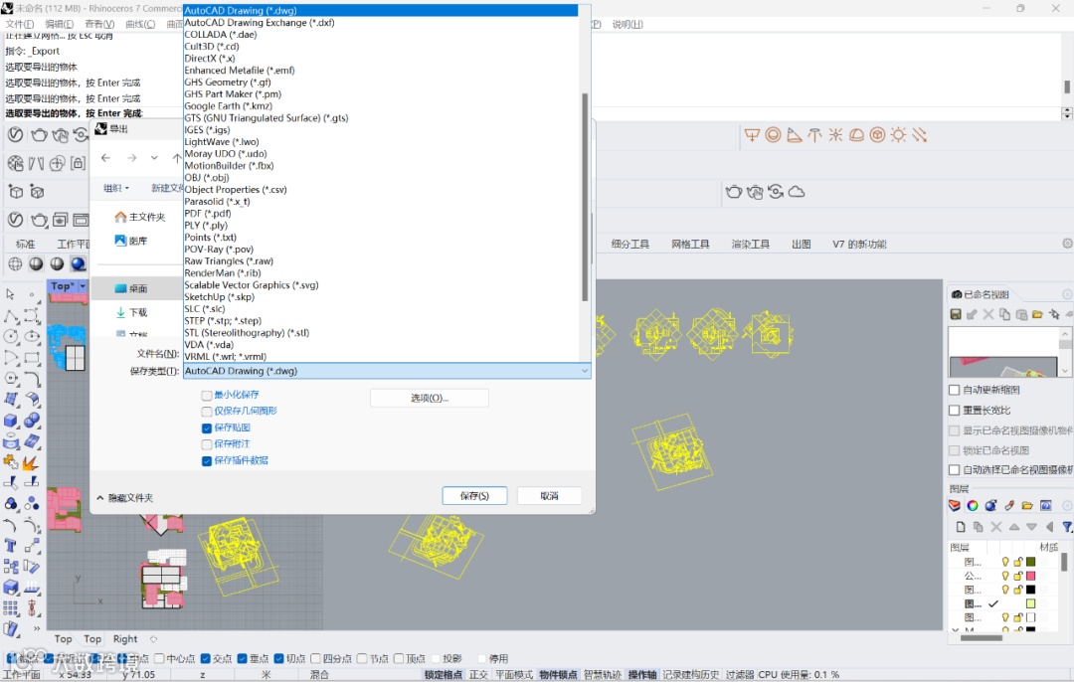
Task: Select the rectangle drawing tool
Action: tap(32, 358)
